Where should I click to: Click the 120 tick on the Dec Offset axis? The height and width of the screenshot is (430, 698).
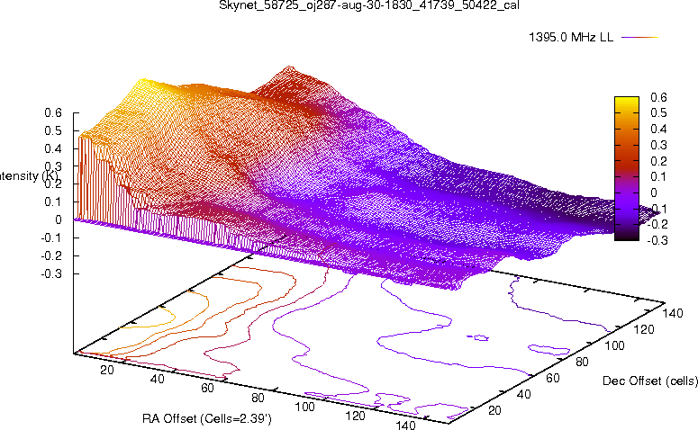point(644,329)
